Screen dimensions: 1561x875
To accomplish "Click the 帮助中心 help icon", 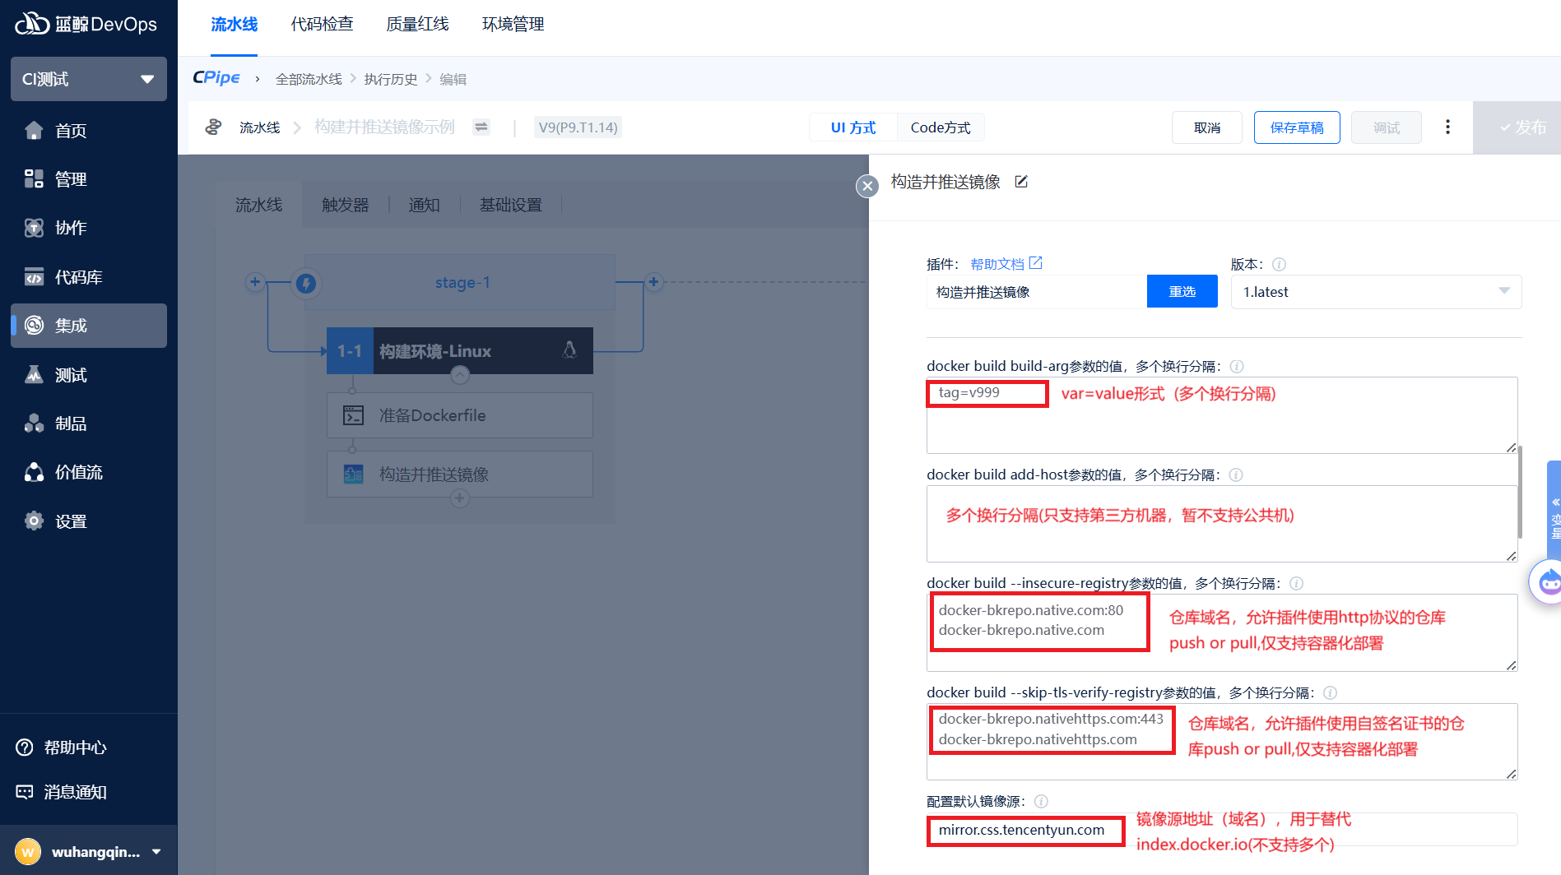I will coord(25,748).
